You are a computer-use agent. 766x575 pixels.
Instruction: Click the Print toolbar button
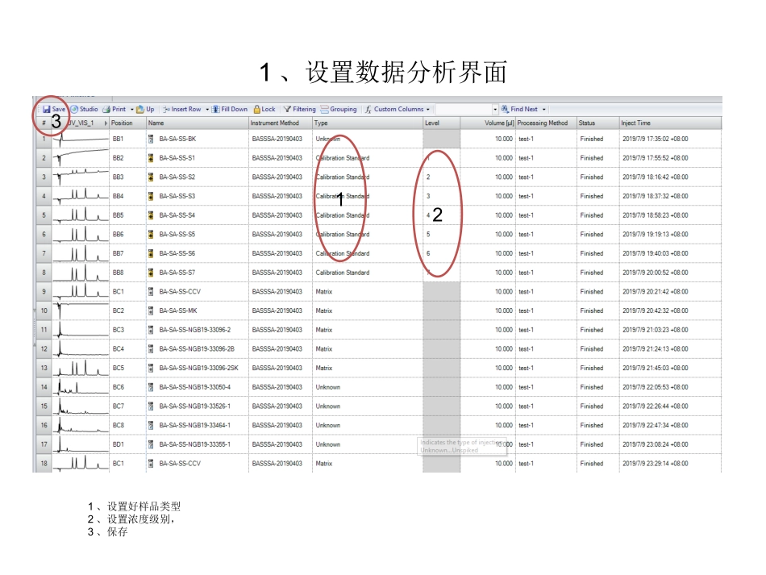tap(114, 109)
